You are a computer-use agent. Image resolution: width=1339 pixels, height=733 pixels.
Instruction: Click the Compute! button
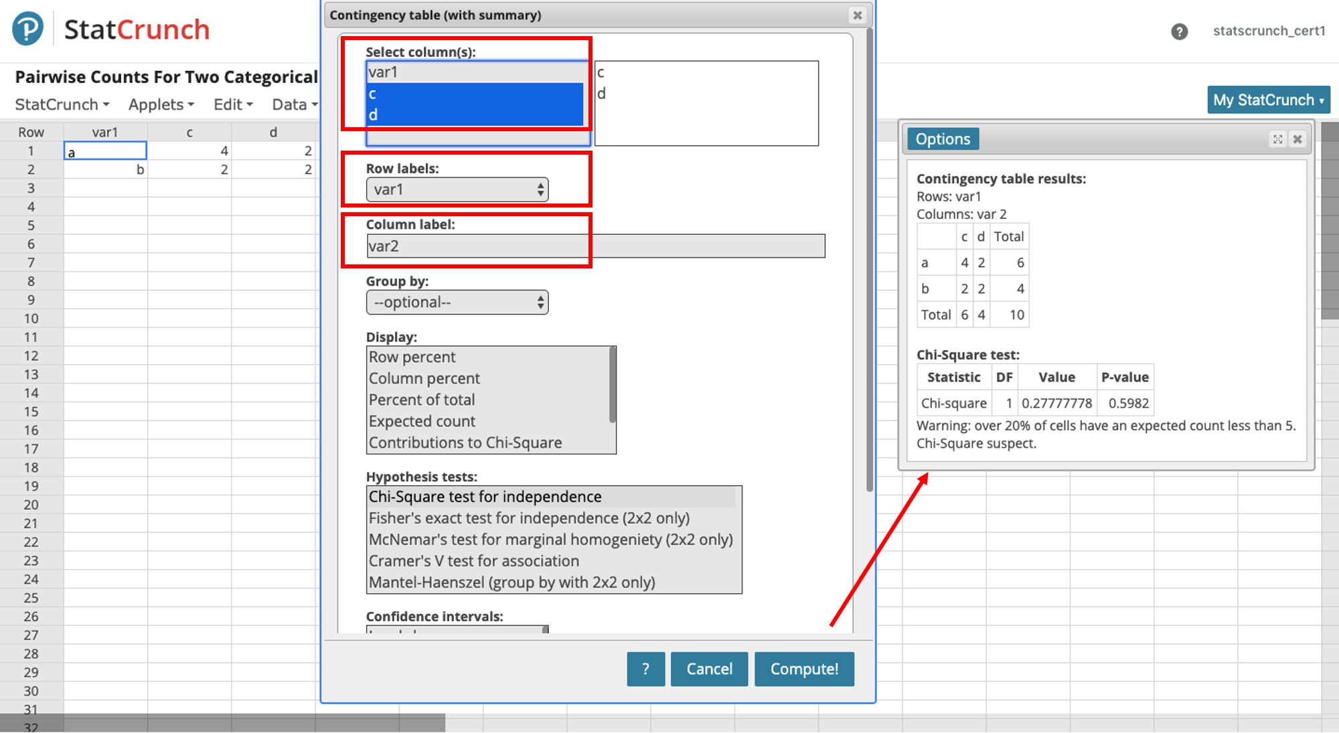click(x=804, y=669)
